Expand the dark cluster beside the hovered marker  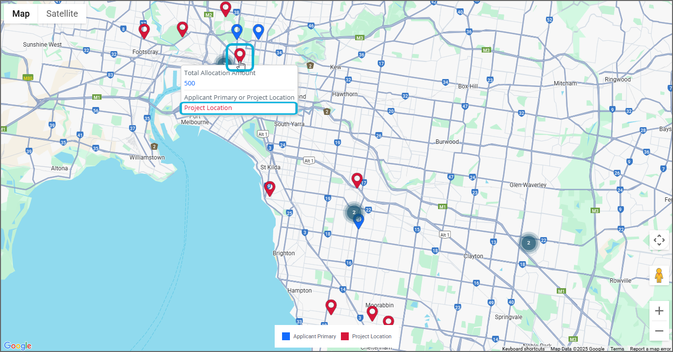coord(223,63)
